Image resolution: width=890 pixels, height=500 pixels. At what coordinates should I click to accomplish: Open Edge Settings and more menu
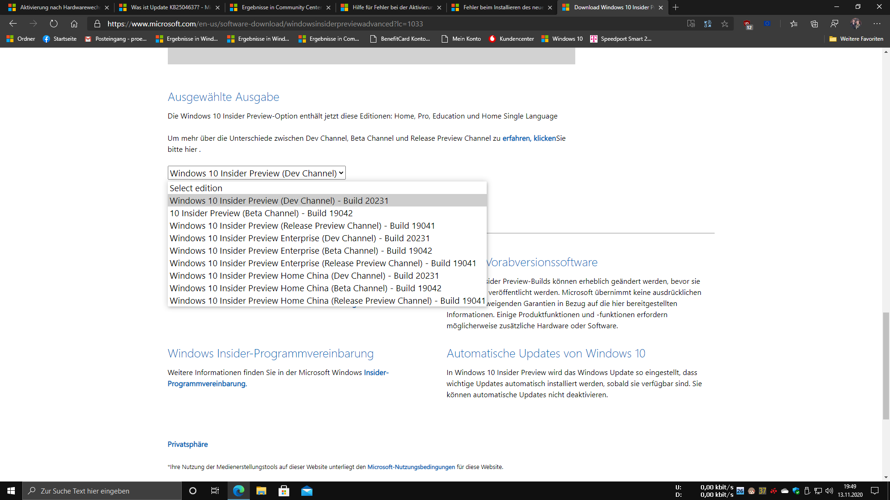point(877,24)
